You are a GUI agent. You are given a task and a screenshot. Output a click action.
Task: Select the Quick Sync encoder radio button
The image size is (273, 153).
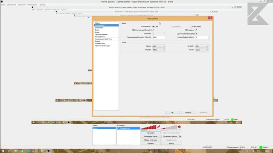(172, 26)
